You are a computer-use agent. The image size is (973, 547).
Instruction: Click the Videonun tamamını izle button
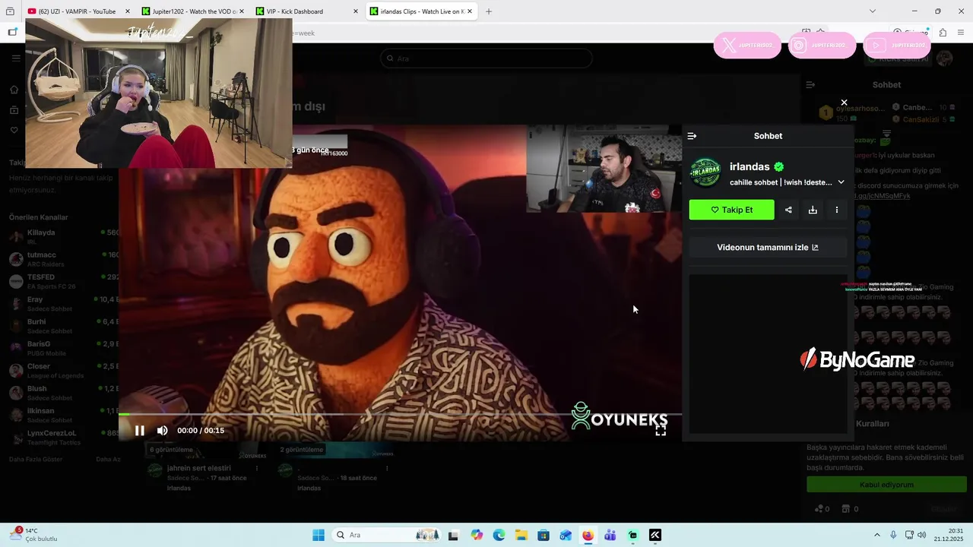click(x=768, y=248)
